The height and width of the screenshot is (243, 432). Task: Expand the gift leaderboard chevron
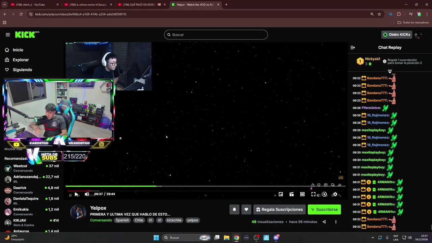coord(390,71)
